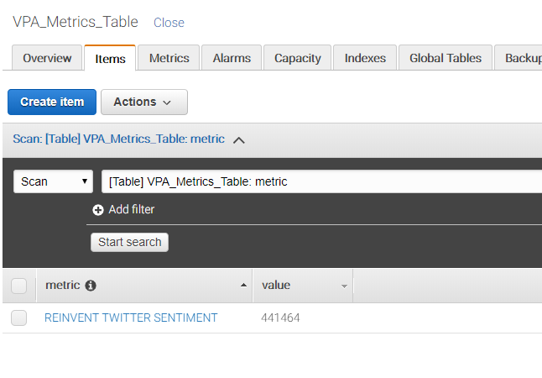
Task: Switch to Global Tables tab
Action: point(446,58)
